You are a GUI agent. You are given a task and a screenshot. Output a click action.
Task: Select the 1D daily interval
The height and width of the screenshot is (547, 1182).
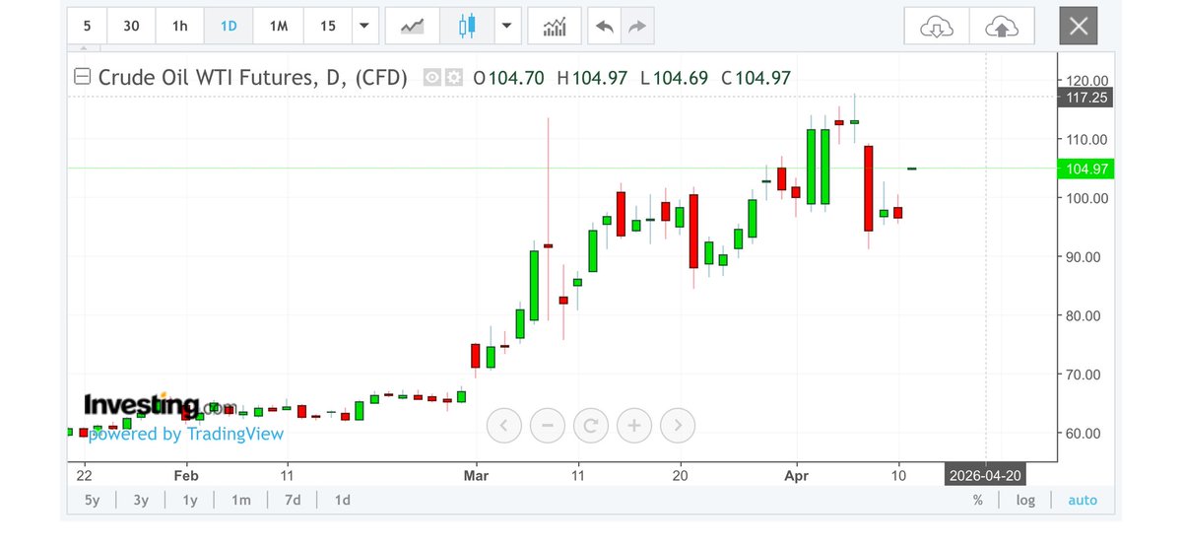pyautogui.click(x=229, y=26)
